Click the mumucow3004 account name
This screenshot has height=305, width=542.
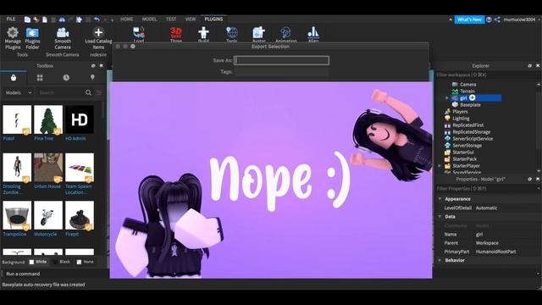(519, 19)
